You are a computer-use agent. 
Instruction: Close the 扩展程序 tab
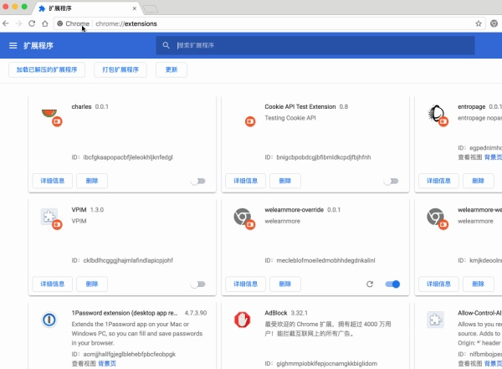click(x=135, y=8)
